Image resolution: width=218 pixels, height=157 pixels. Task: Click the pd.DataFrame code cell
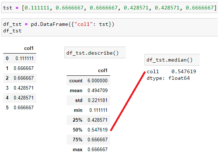point(109,27)
